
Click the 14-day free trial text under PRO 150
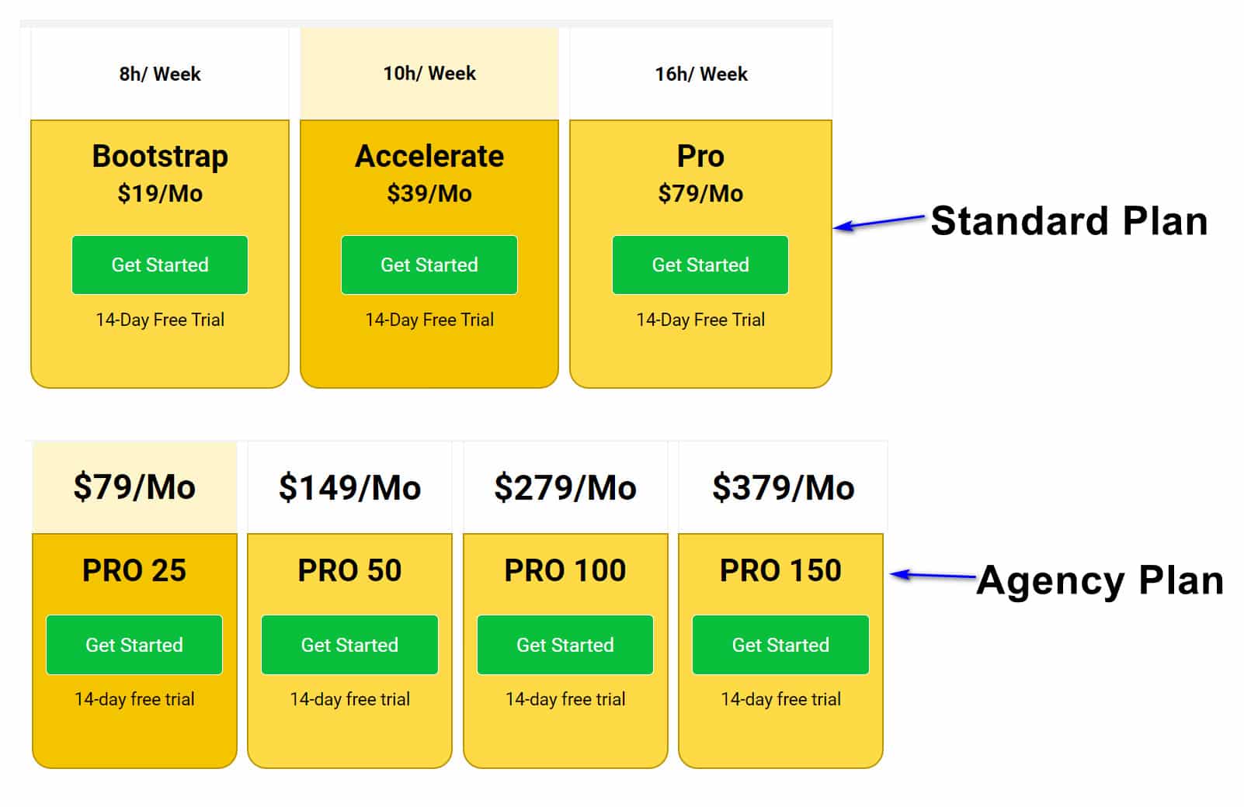pyautogui.click(x=780, y=699)
